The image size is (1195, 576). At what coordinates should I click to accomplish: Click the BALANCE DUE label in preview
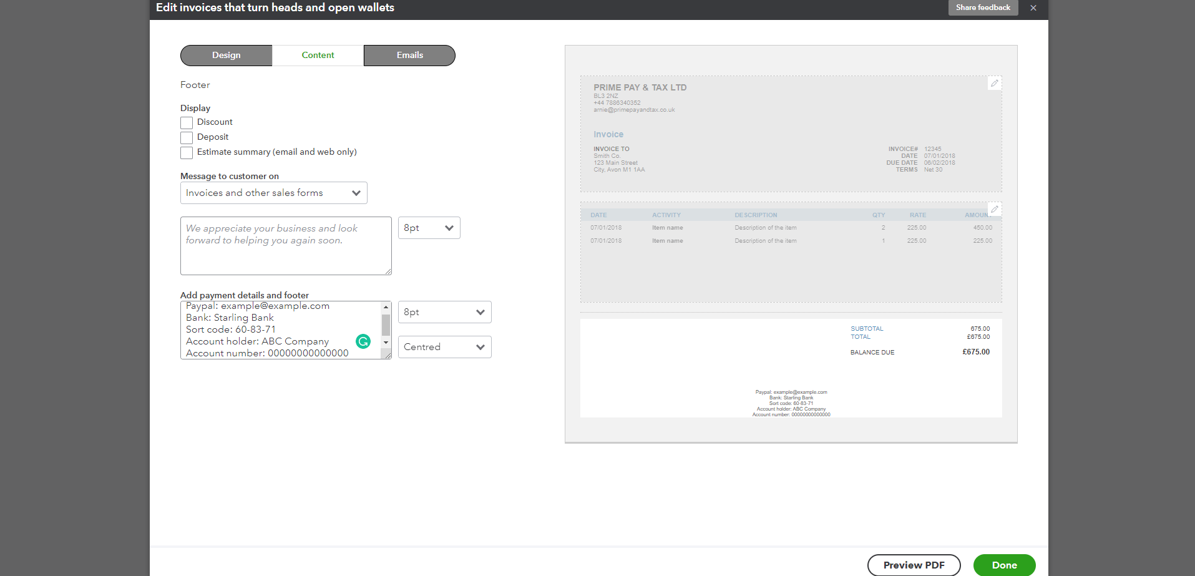872,353
